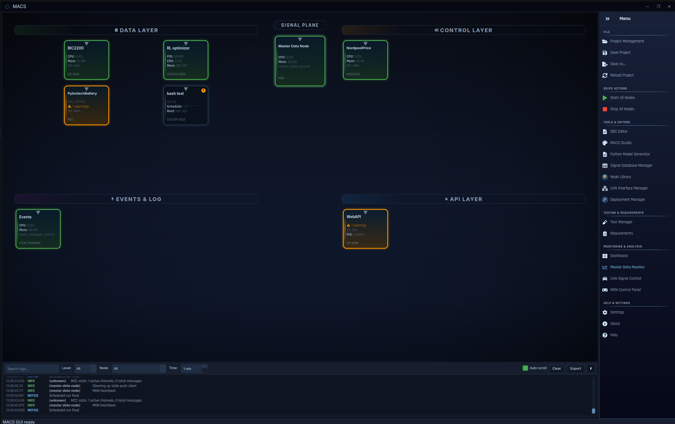Click the Clear logs button

(557, 369)
